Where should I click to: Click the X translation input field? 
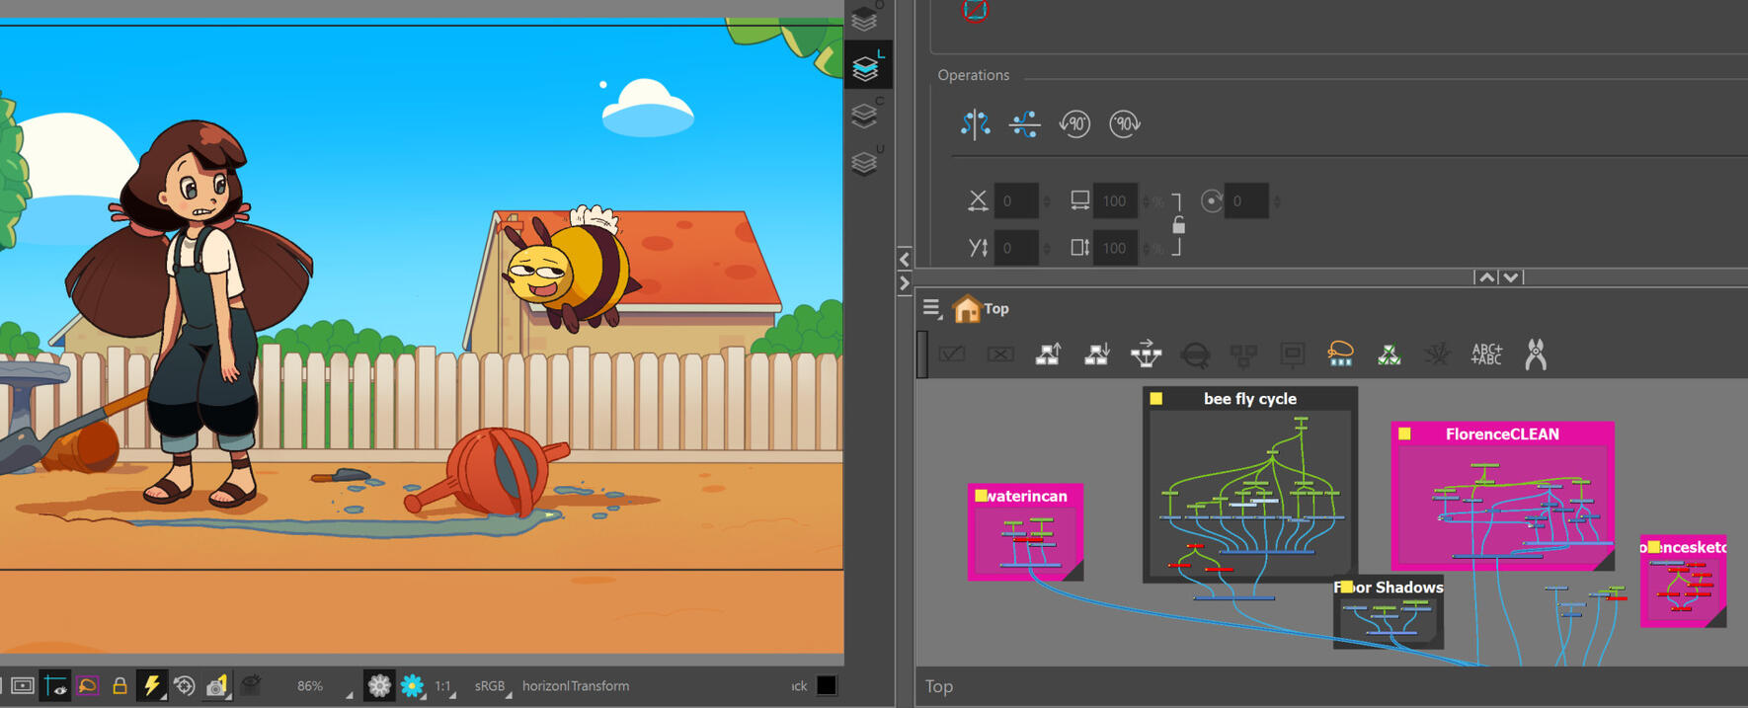[1015, 201]
